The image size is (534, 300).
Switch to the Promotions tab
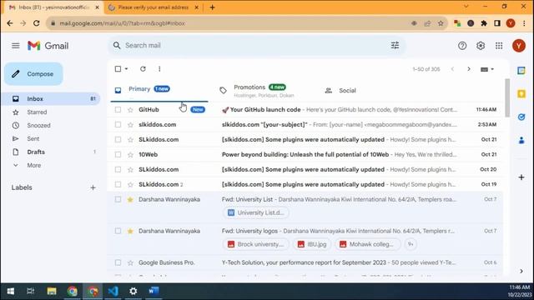pyautogui.click(x=264, y=91)
